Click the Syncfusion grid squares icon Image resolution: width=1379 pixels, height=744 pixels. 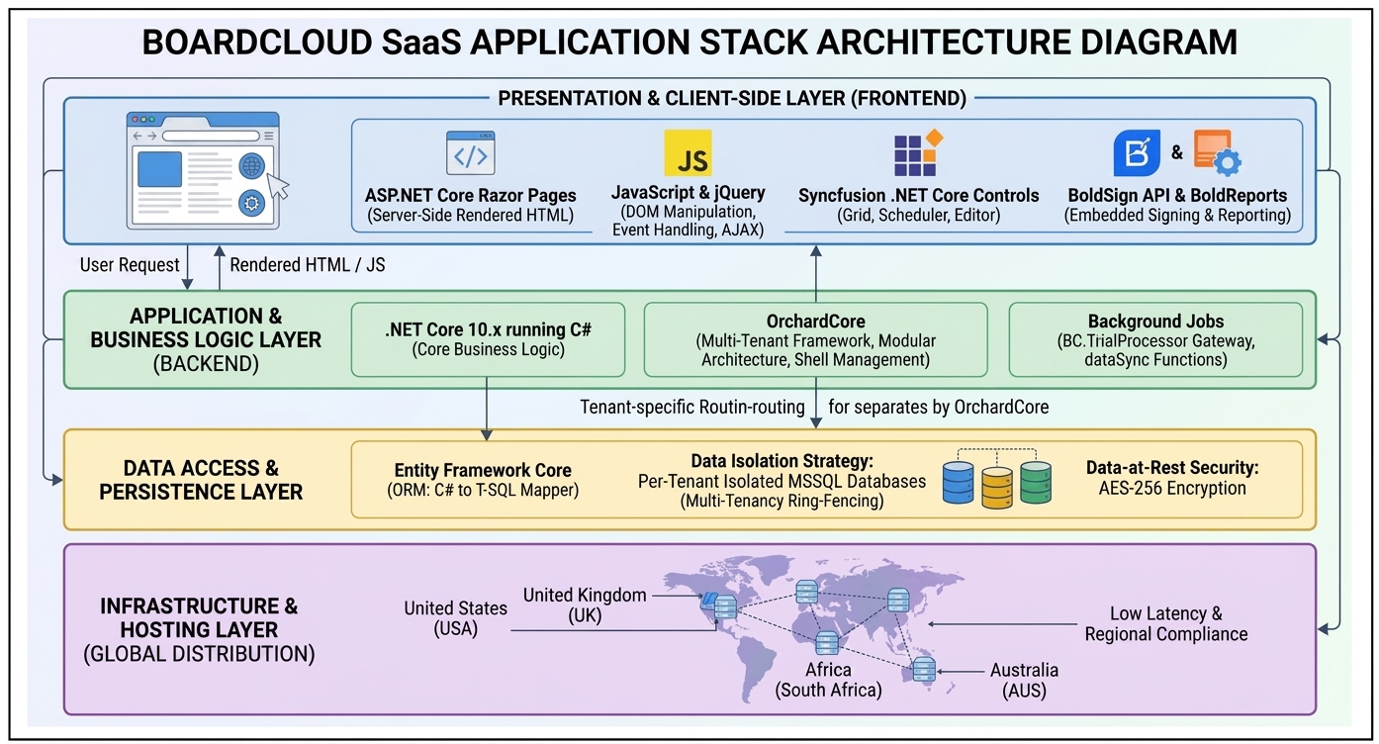(x=919, y=152)
